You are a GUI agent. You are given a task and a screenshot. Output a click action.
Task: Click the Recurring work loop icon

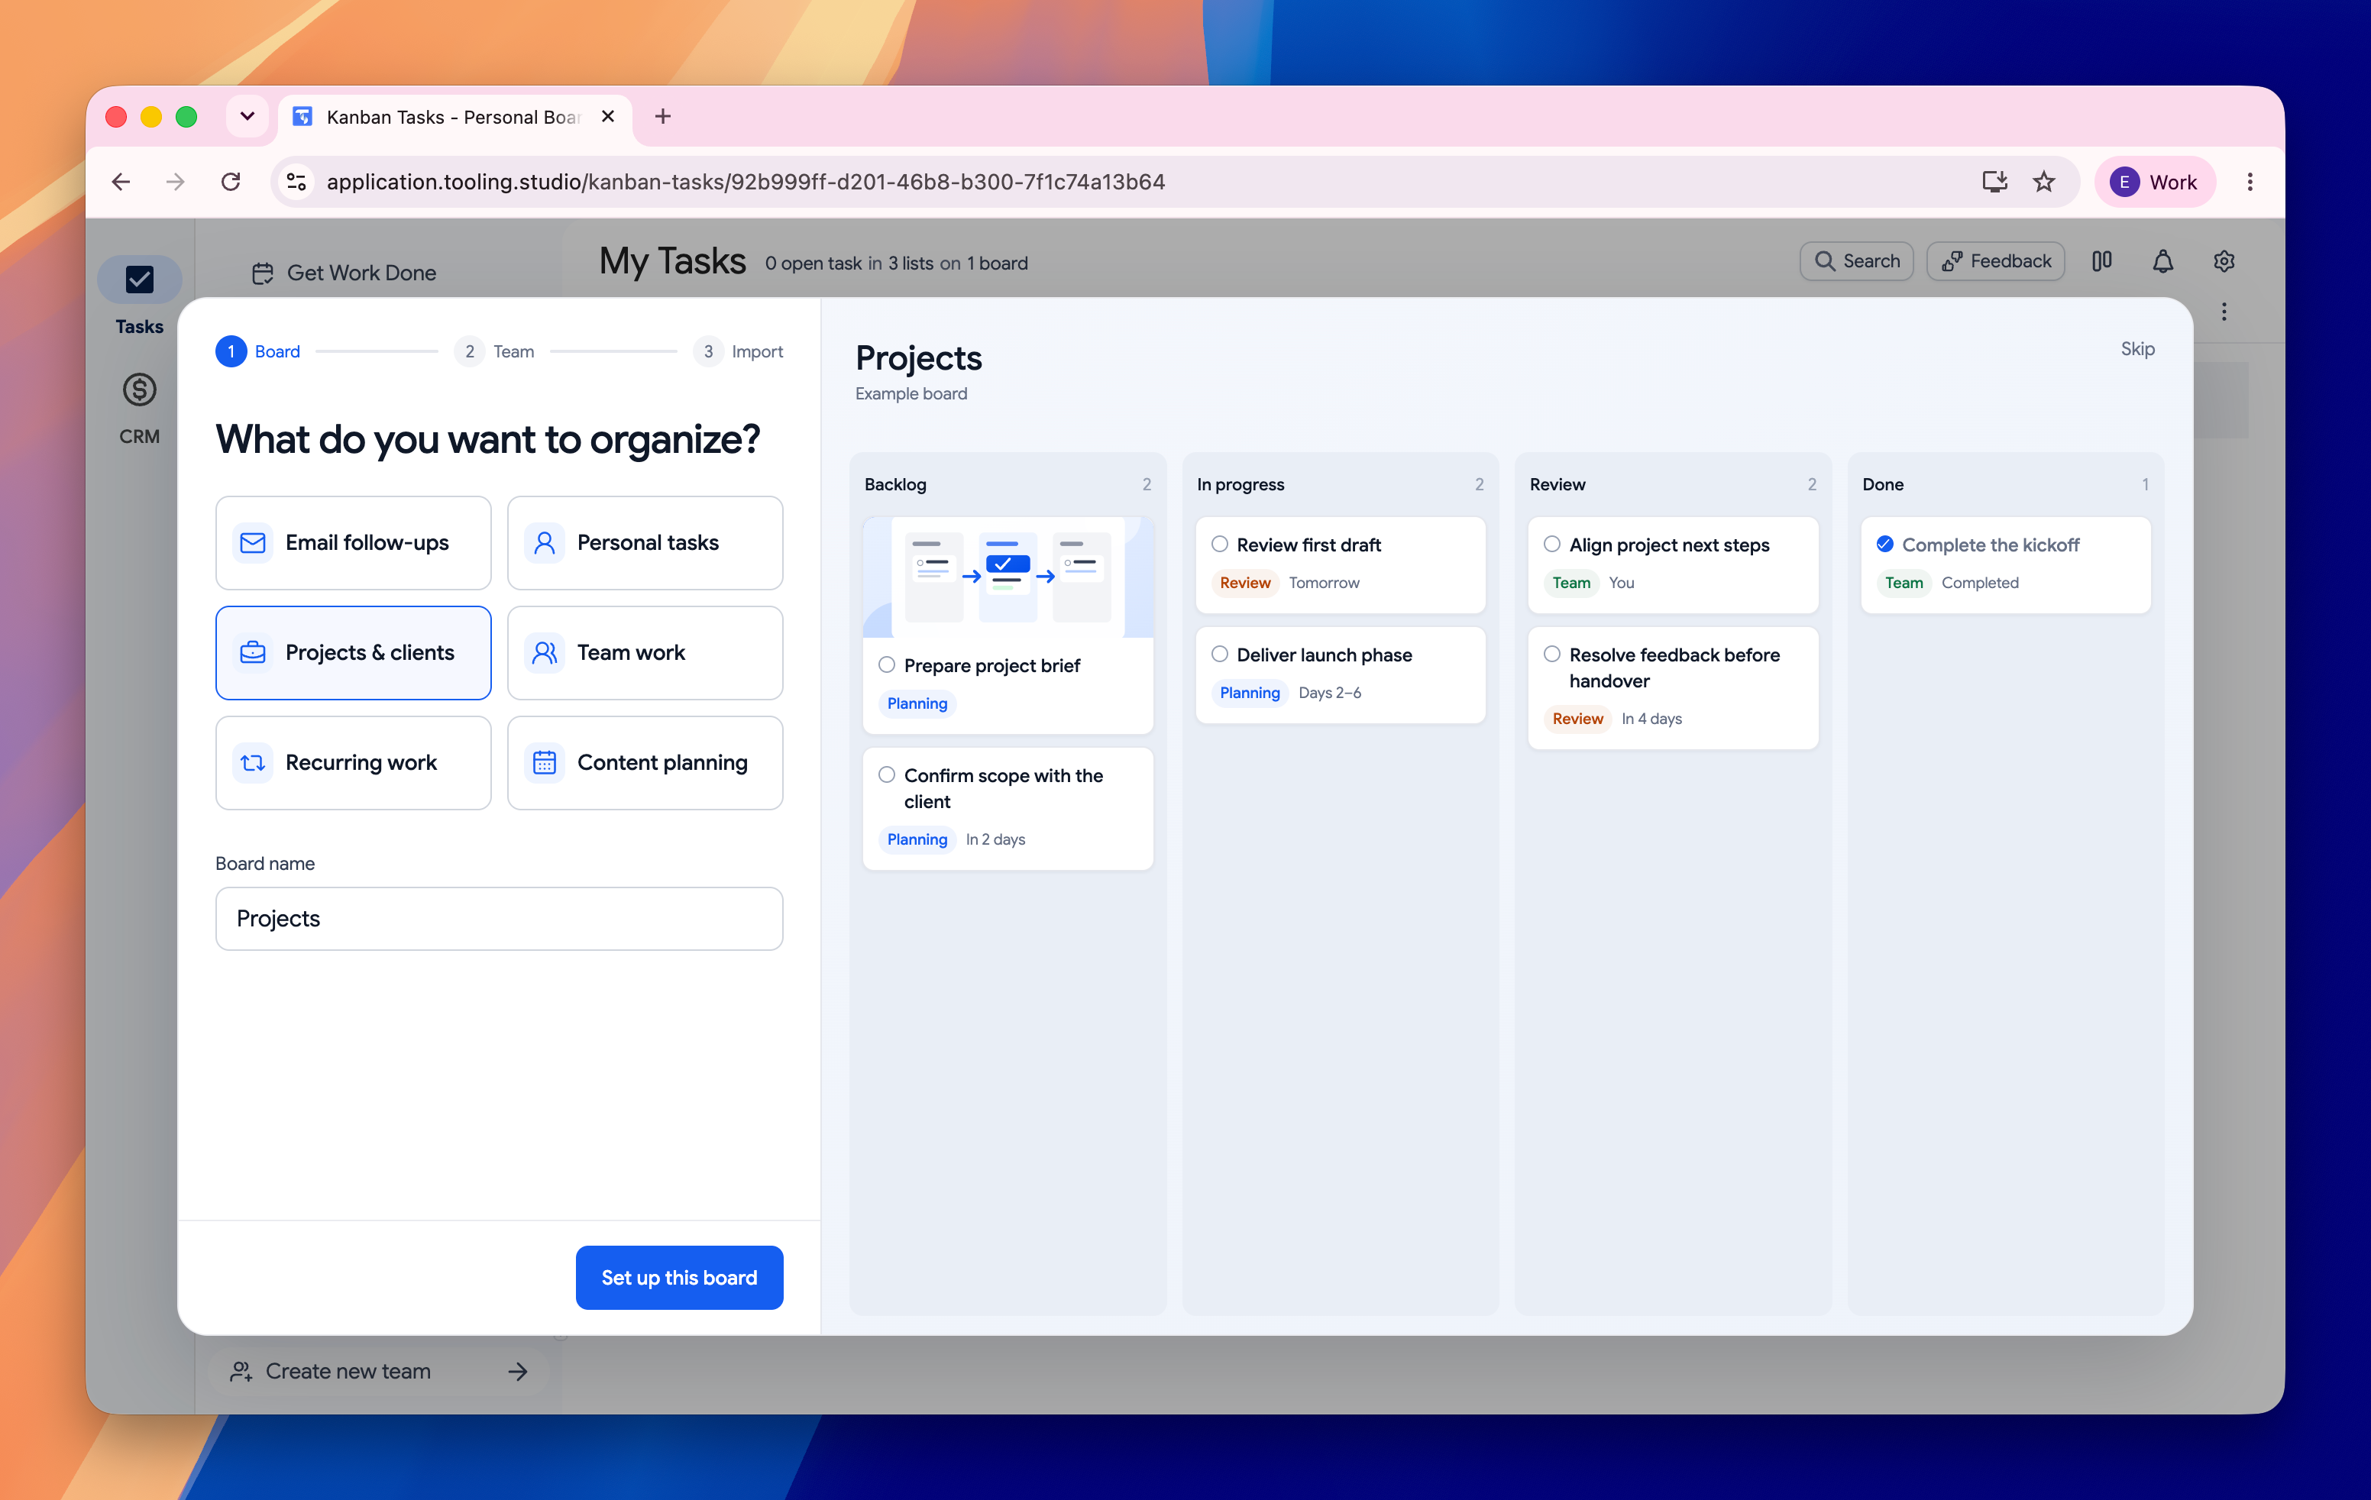click(x=253, y=763)
